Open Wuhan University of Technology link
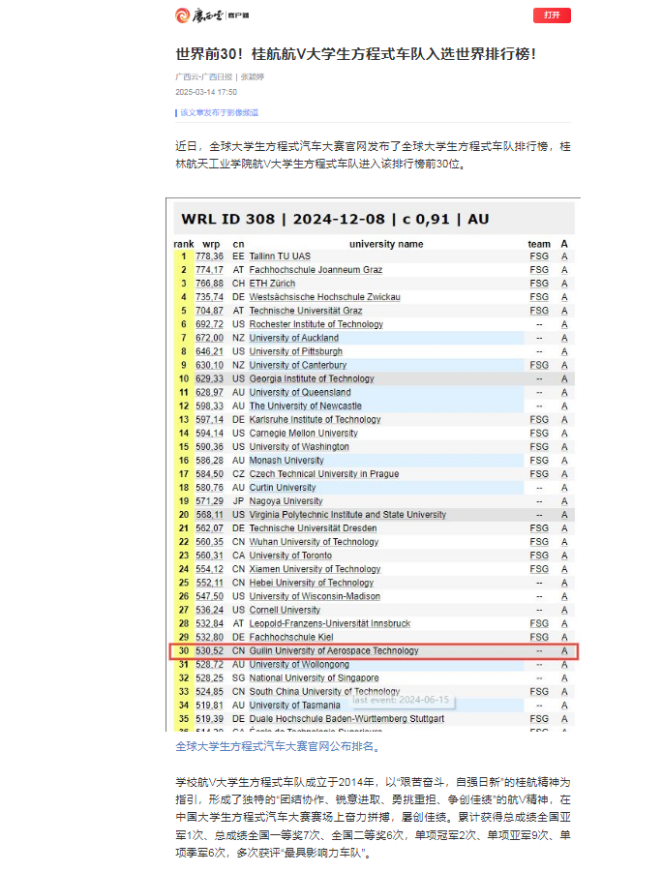This screenshot has width=662, height=872. pyautogui.click(x=314, y=542)
